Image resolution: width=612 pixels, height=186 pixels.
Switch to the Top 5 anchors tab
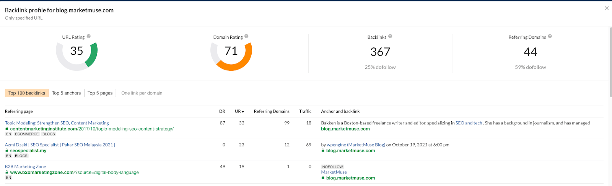point(67,93)
